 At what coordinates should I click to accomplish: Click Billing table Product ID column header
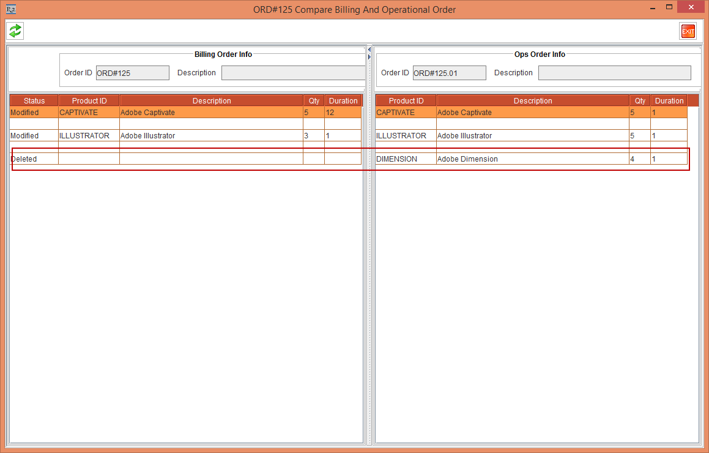tap(89, 101)
